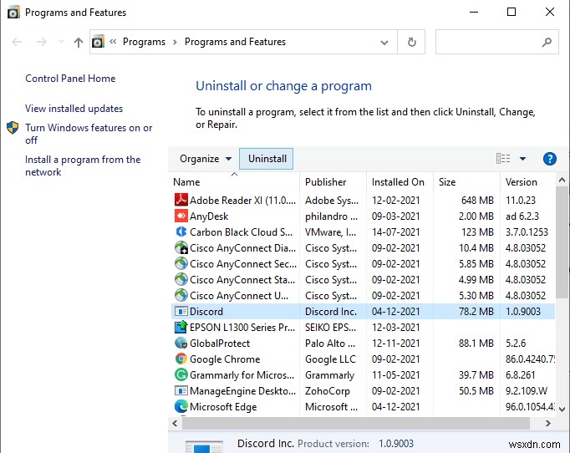
Task: Click the ZohoCorp publisher cell
Action: coord(327,391)
